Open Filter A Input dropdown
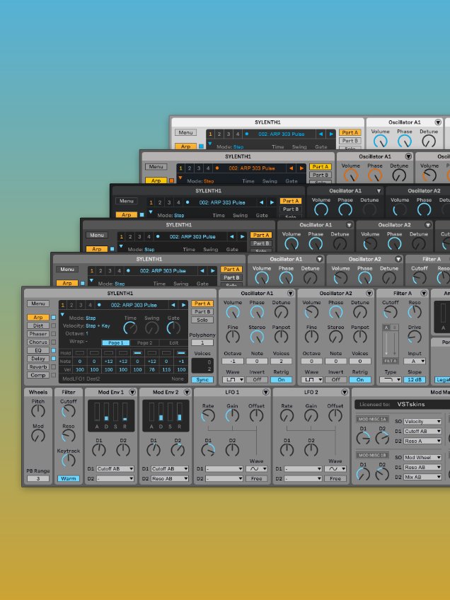Screen dimensions: 450x600 [415, 361]
